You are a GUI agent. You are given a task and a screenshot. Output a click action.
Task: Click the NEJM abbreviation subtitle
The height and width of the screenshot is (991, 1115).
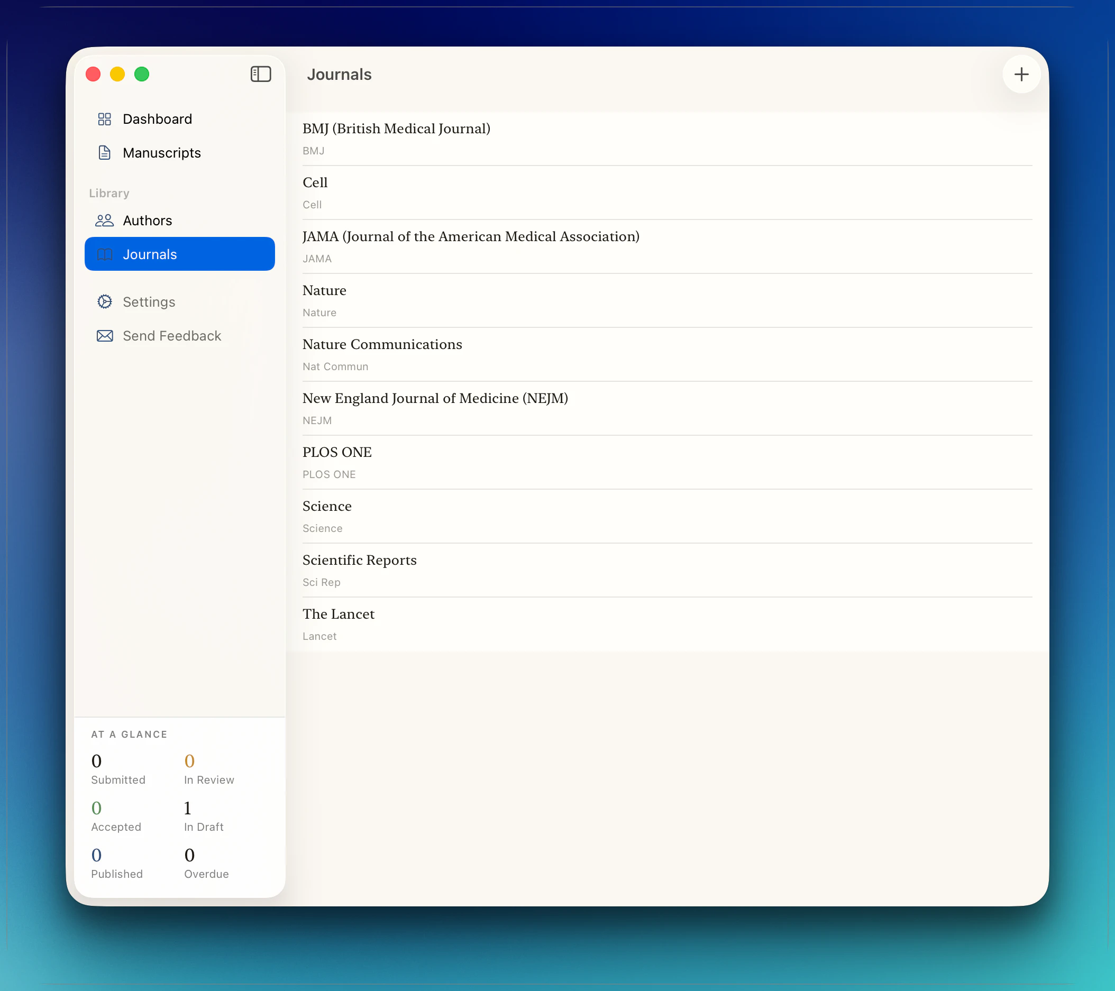[317, 420]
